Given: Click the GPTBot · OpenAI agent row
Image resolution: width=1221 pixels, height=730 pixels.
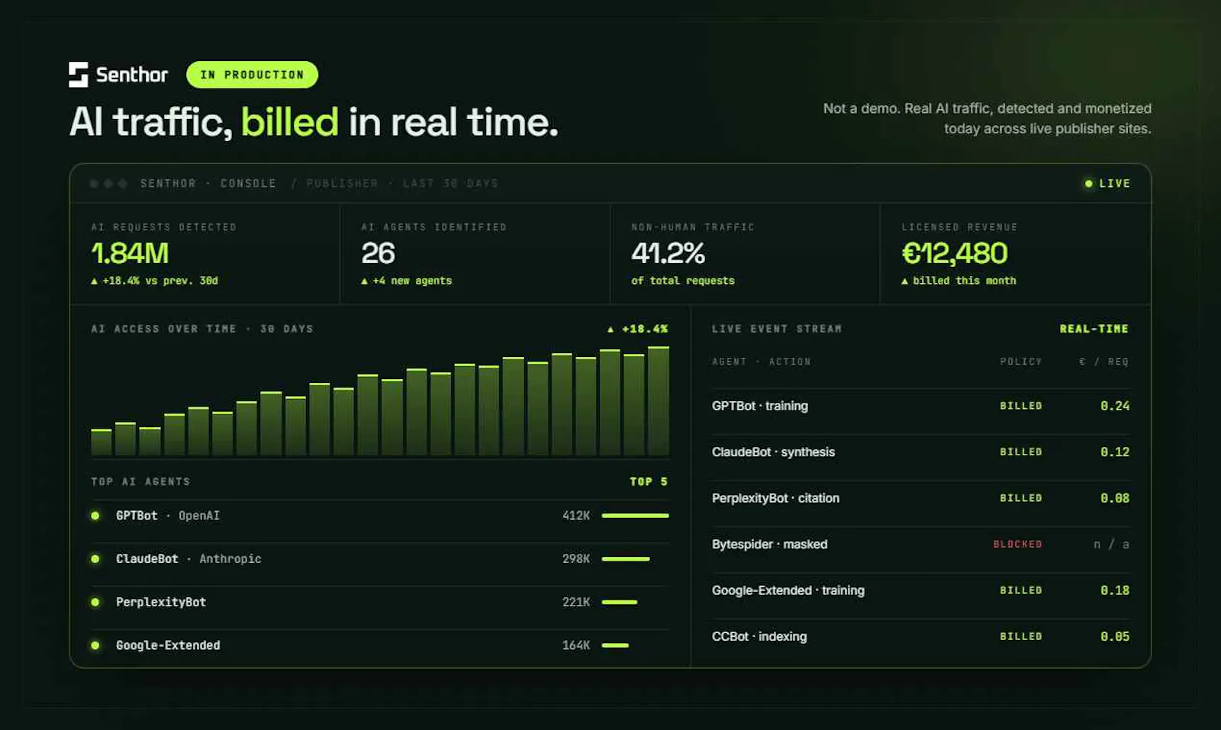Looking at the screenshot, I should coord(380,516).
